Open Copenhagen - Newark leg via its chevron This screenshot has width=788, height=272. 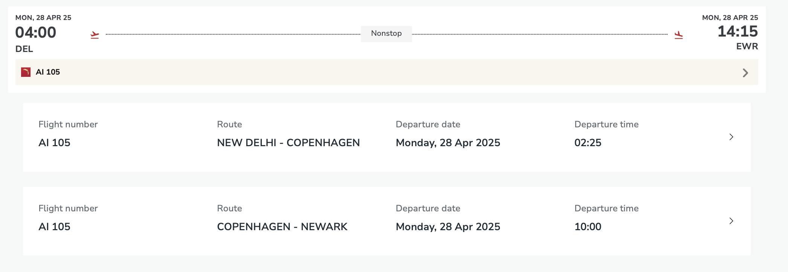tap(731, 221)
